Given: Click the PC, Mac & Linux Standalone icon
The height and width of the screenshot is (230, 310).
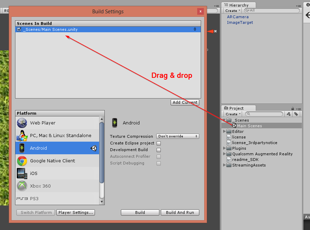Looking at the screenshot, I should point(22,136).
